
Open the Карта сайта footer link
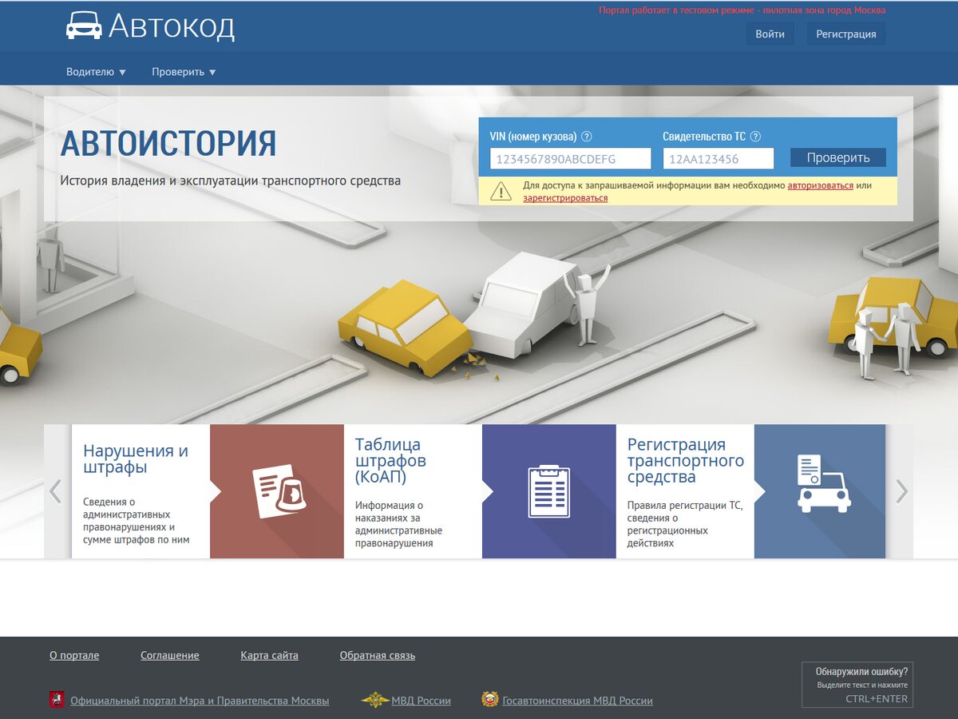[x=269, y=655]
